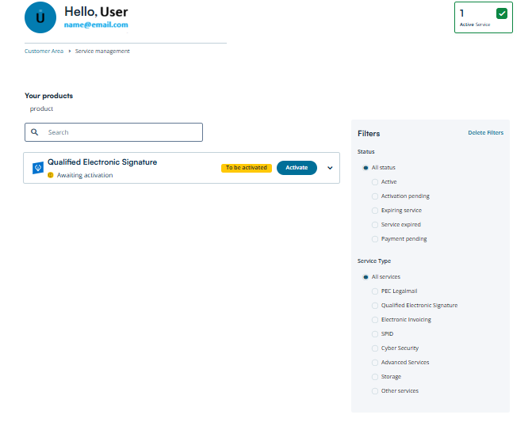Select the Payment pending status filter
The image size is (532, 430).
click(375, 239)
